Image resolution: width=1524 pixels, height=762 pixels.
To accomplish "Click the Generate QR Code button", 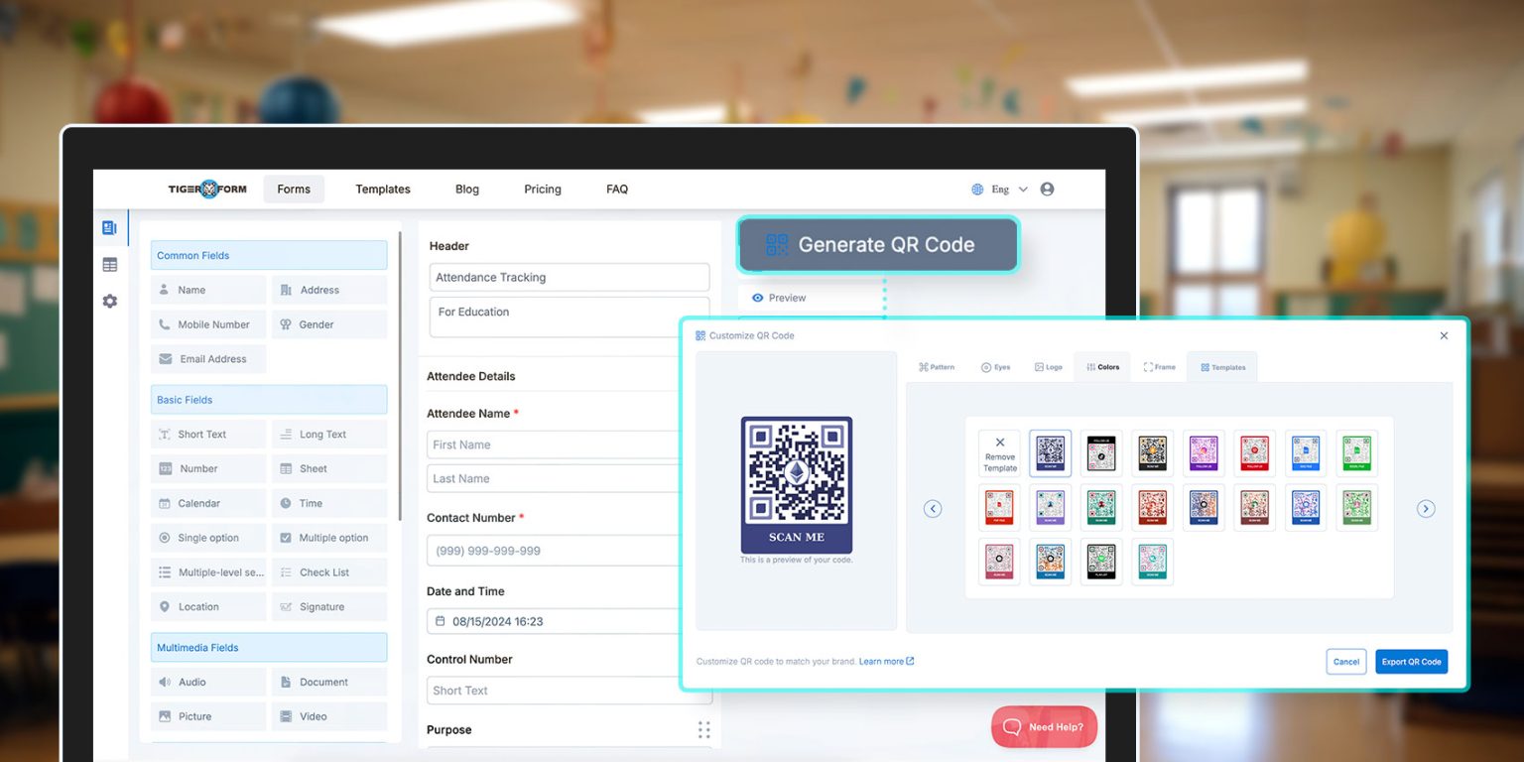I will point(877,244).
